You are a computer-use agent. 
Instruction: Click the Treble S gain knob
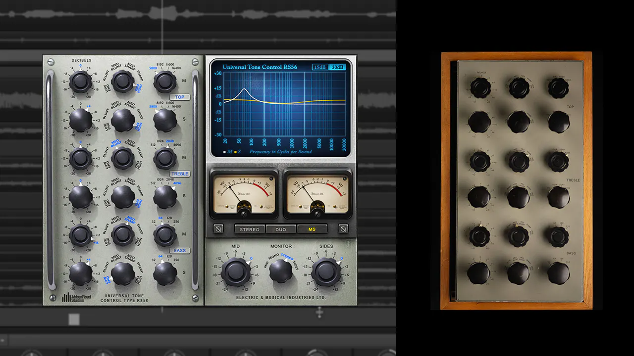(81, 197)
